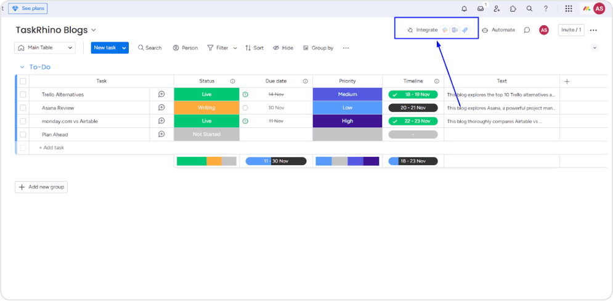613x301 pixels.
Task: Click the status summary bar below table
Action: click(x=206, y=161)
